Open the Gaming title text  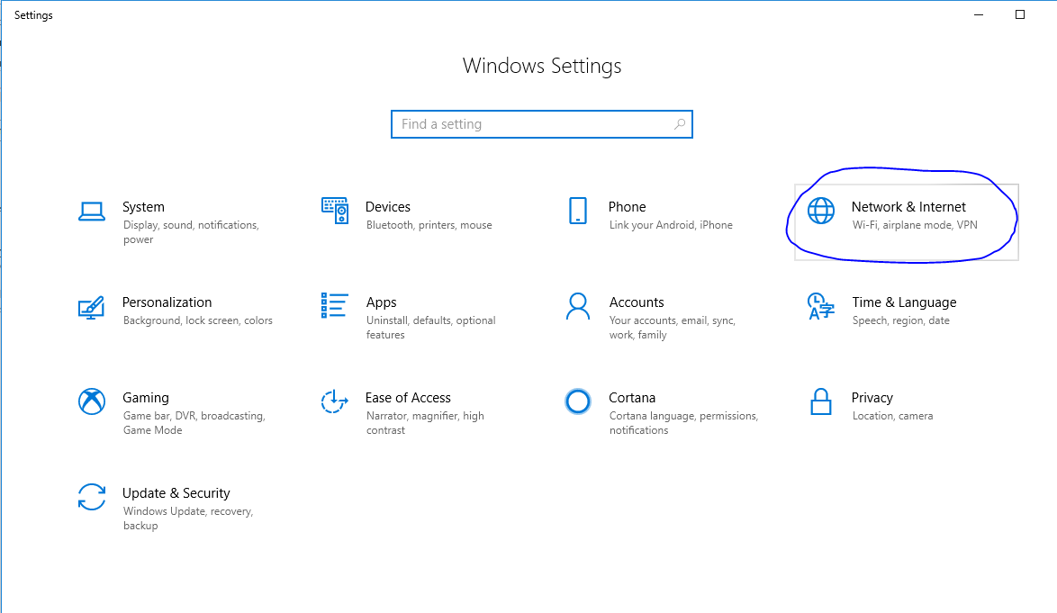pyautogui.click(x=146, y=398)
